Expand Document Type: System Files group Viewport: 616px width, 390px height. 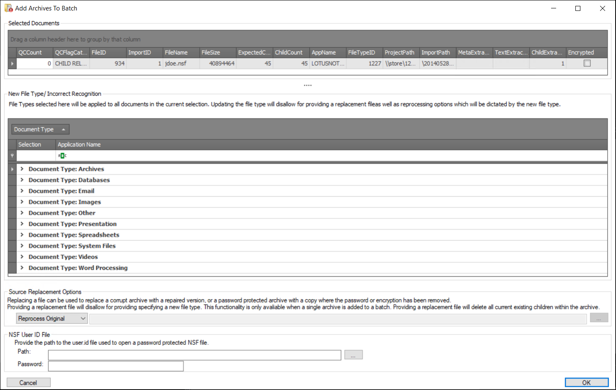click(x=22, y=245)
